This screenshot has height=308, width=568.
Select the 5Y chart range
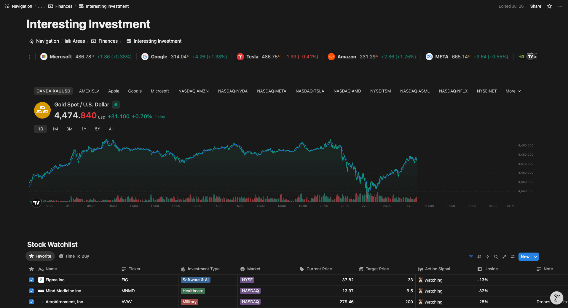(x=98, y=129)
